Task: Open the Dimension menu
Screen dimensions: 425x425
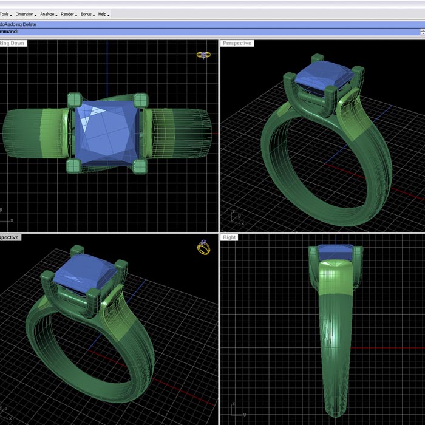Action: click(25, 14)
